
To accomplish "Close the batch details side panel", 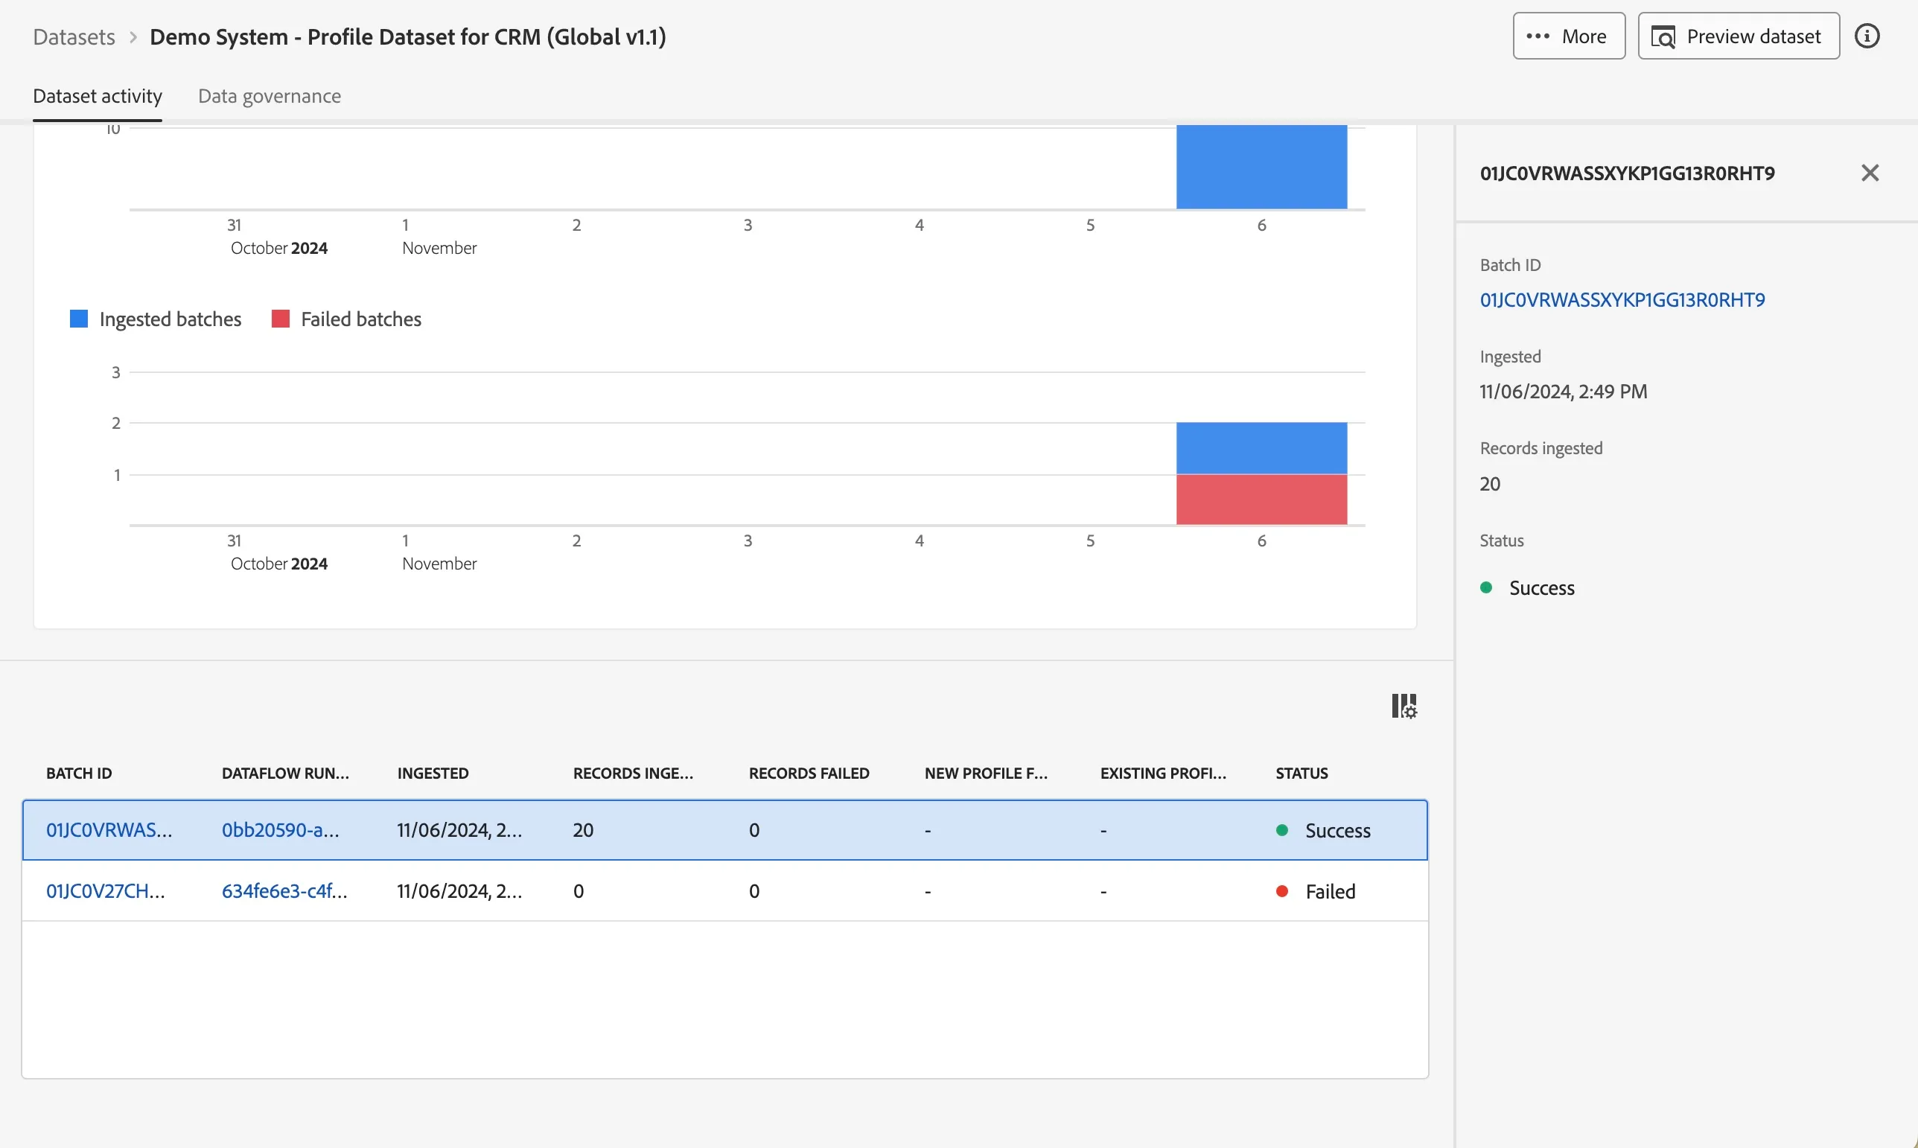I will click(x=1870, y=173).
